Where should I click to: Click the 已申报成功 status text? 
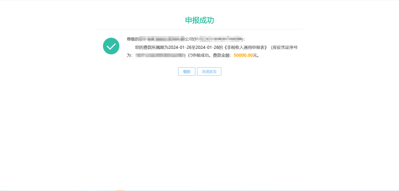click(198, 55)
